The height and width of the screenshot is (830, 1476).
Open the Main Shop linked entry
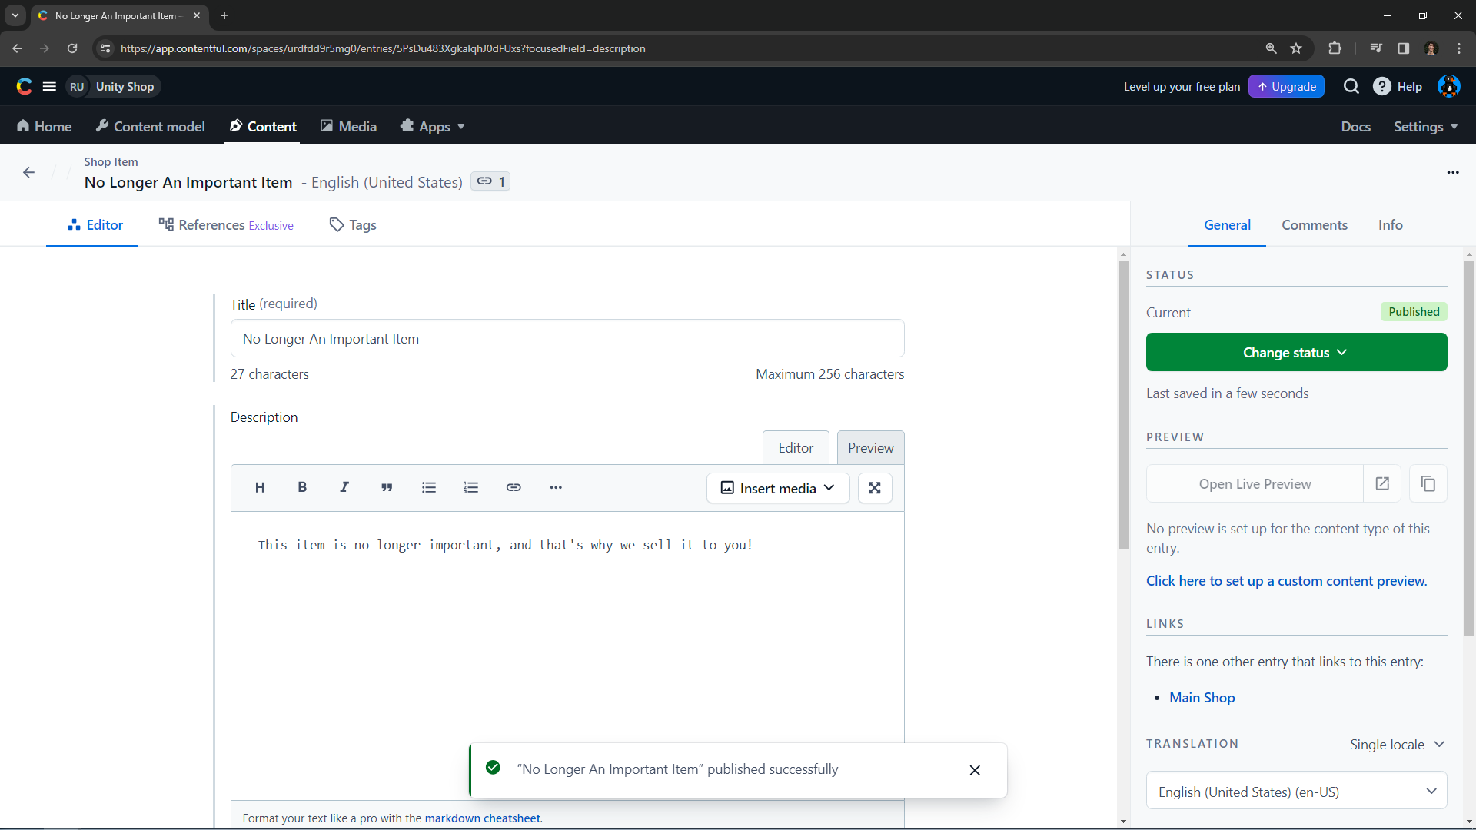tap(1202, 698)
